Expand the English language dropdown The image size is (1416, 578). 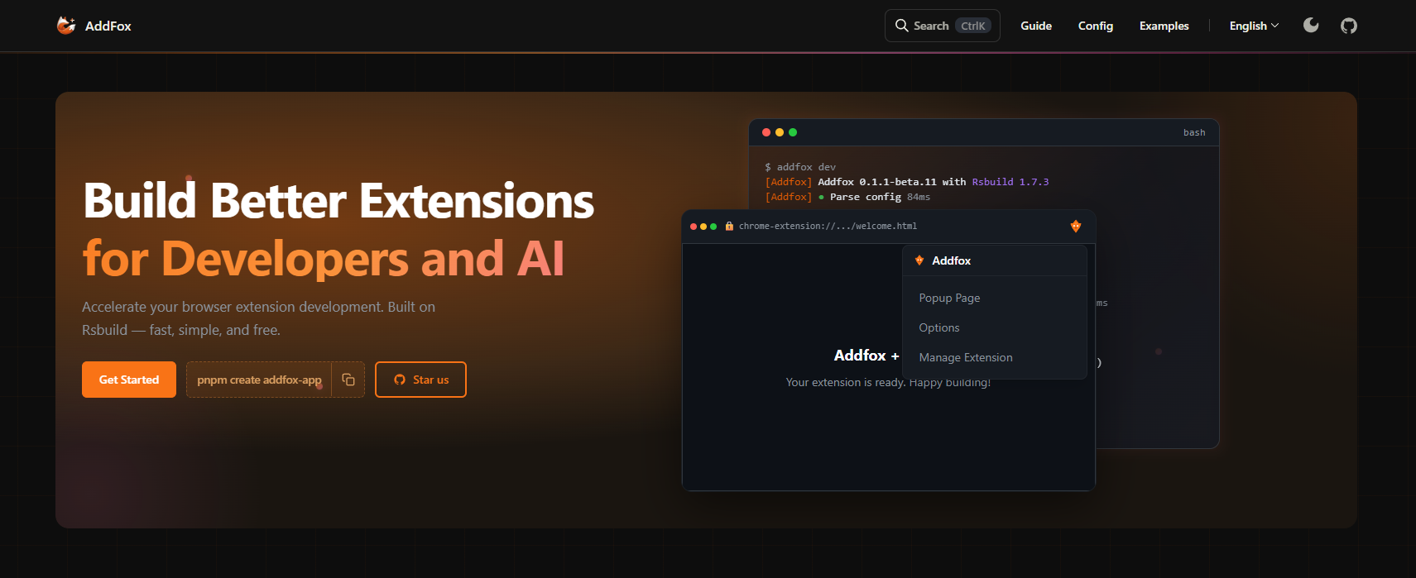coord(1254,26)
